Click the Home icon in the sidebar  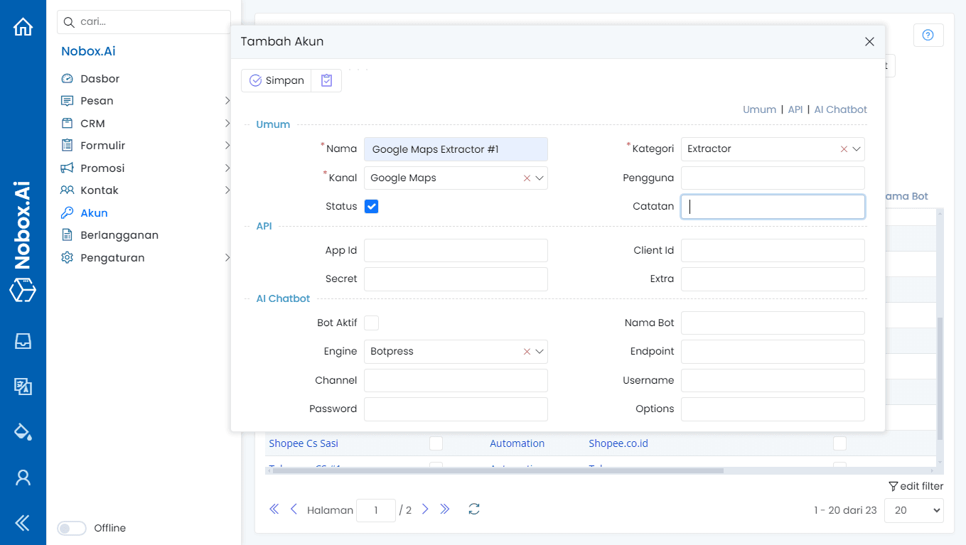coord(23,26)
